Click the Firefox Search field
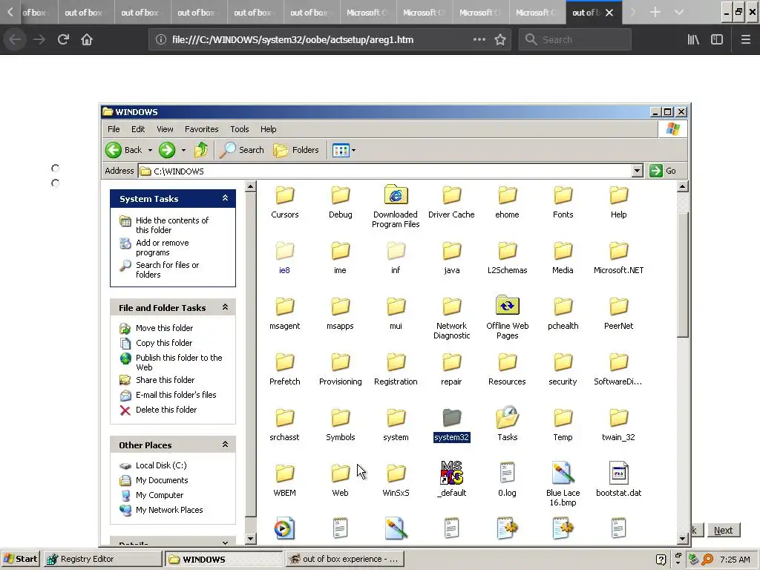The width and height of the screenshot is (760, 570). pos(575,40)
